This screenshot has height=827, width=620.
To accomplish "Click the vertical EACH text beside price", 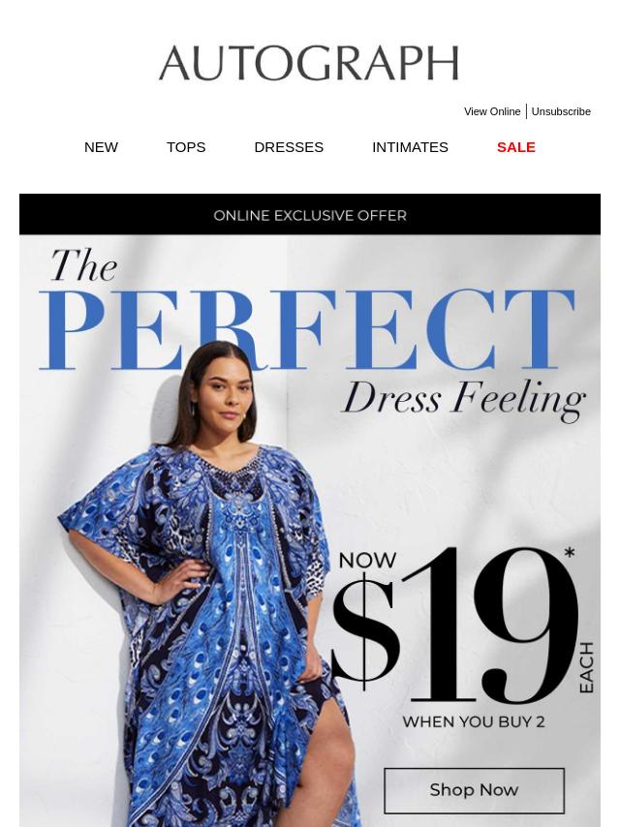I will [587, 667].
